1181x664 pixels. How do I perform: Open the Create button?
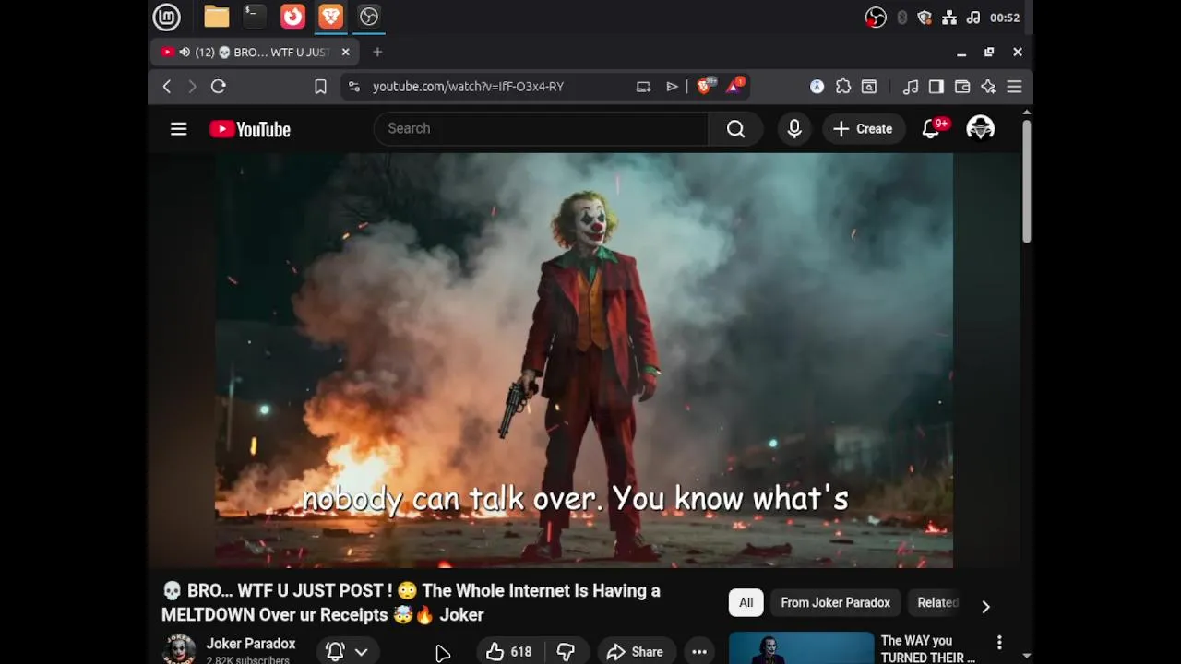tap(863, 129)
